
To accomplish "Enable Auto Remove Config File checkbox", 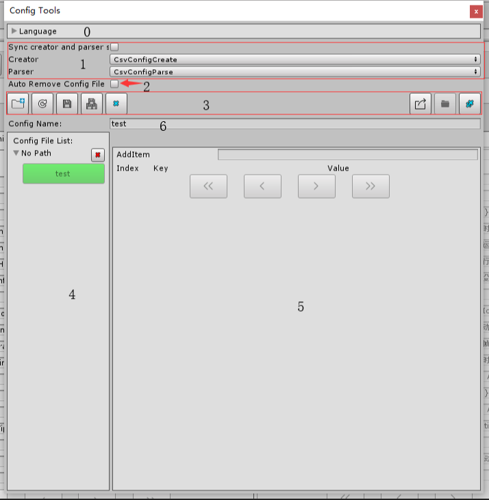I will point(114,84).
